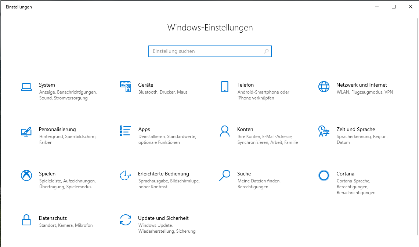419x247 pixels.
Task: Open the System category title
Action: (47, 85)
